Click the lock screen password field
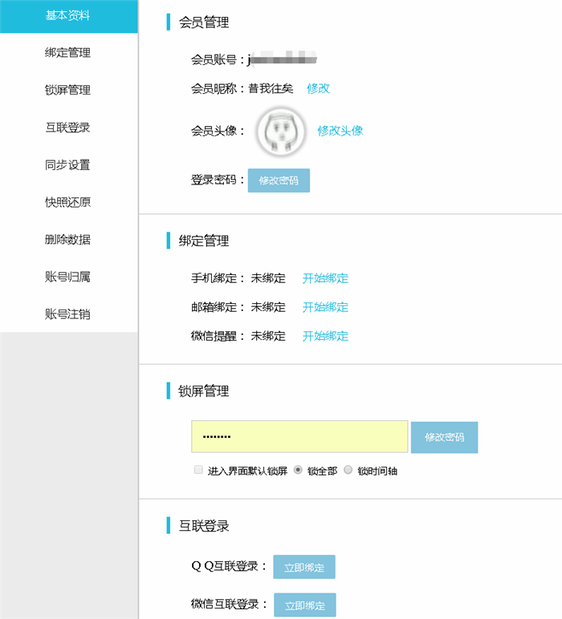This screenshot has width=562, height=619. coord(299,437)
